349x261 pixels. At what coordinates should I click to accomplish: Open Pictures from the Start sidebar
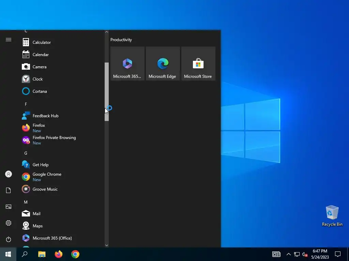9,207
